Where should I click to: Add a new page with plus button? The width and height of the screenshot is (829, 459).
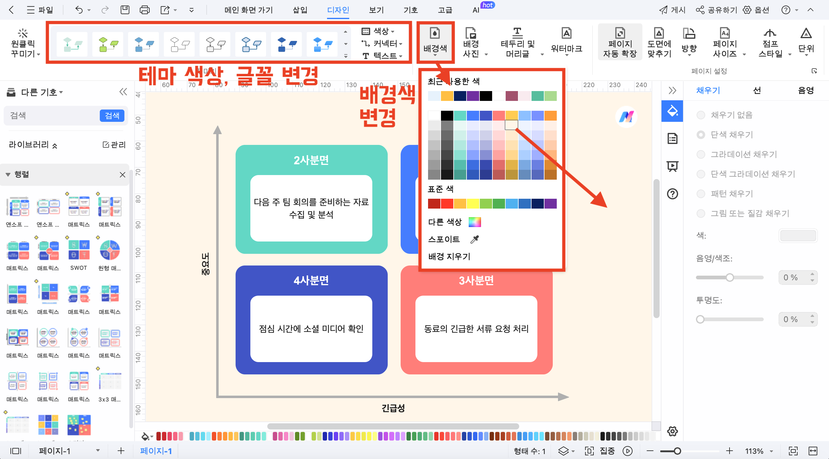(x=121, y=451)
